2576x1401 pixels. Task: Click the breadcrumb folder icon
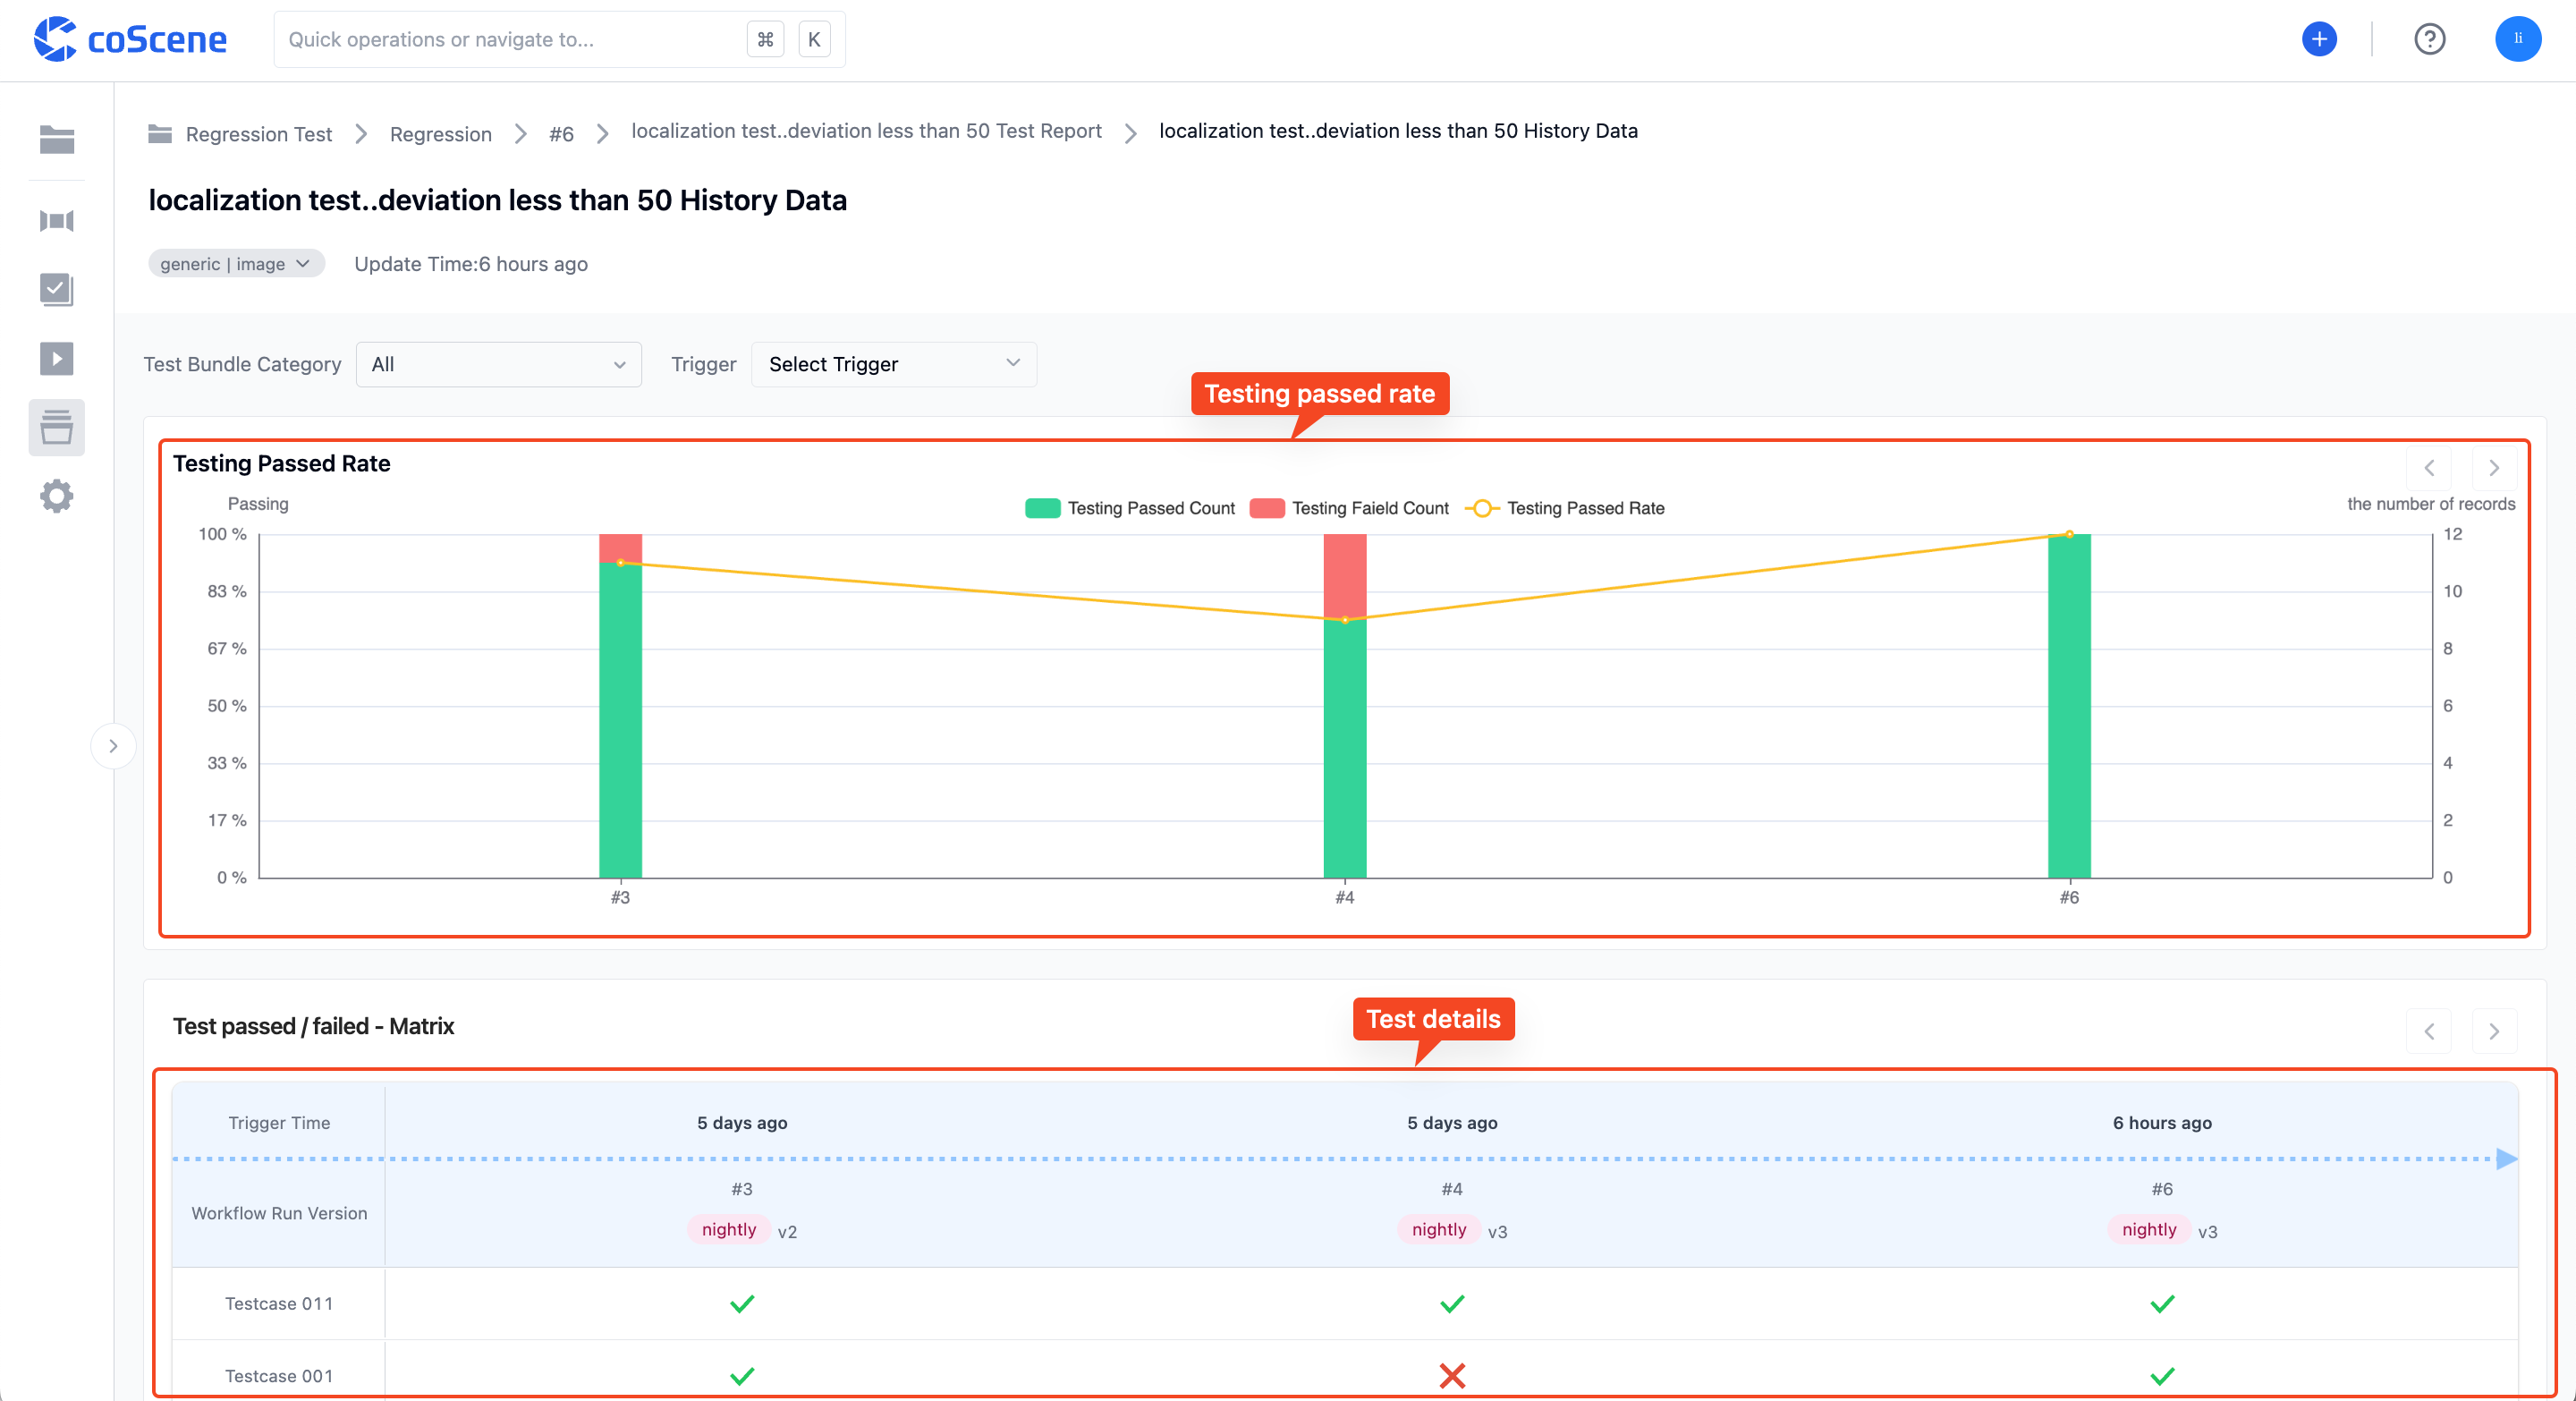(160, 133)
